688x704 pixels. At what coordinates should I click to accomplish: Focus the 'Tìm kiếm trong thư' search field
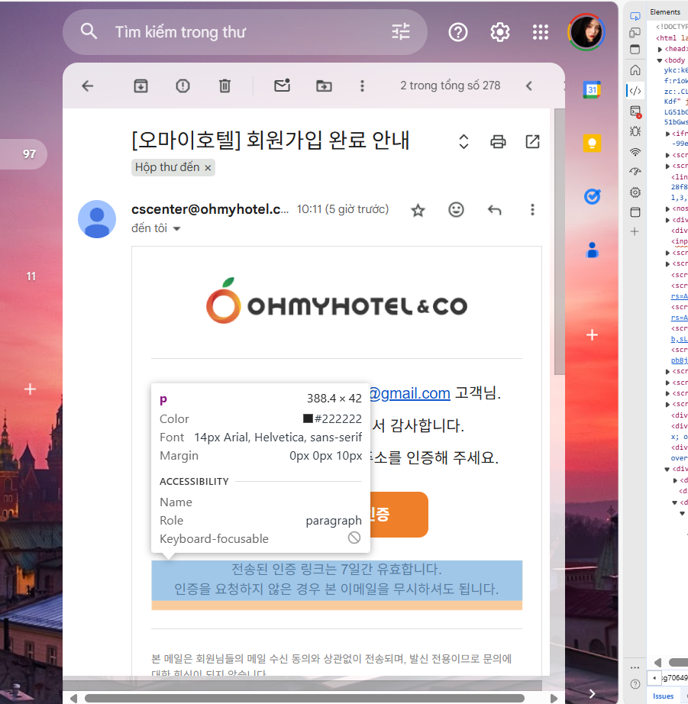coord(245,32)
